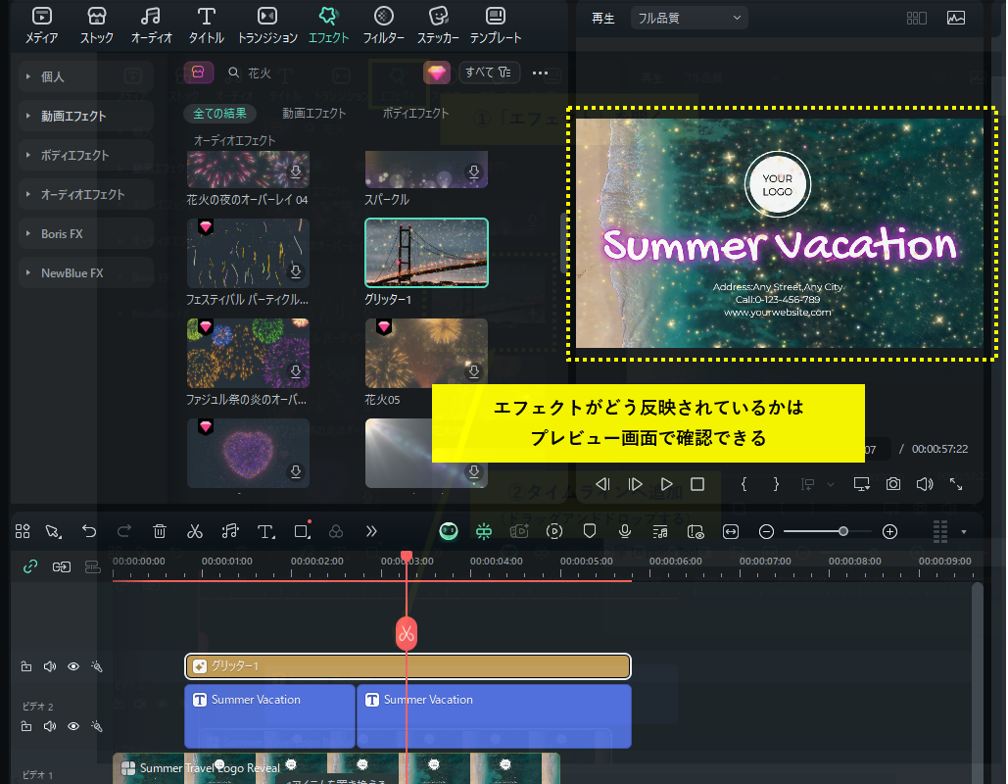This screenshot has height=784, width=1008.
Task: Take a preview snapshot
Action: (893, 484)
